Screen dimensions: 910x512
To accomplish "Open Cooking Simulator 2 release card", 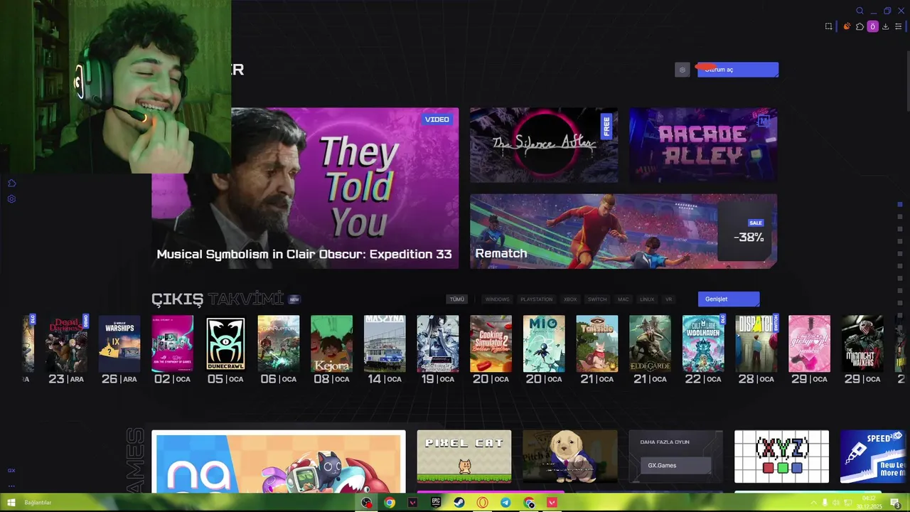I will click(491, 343).
